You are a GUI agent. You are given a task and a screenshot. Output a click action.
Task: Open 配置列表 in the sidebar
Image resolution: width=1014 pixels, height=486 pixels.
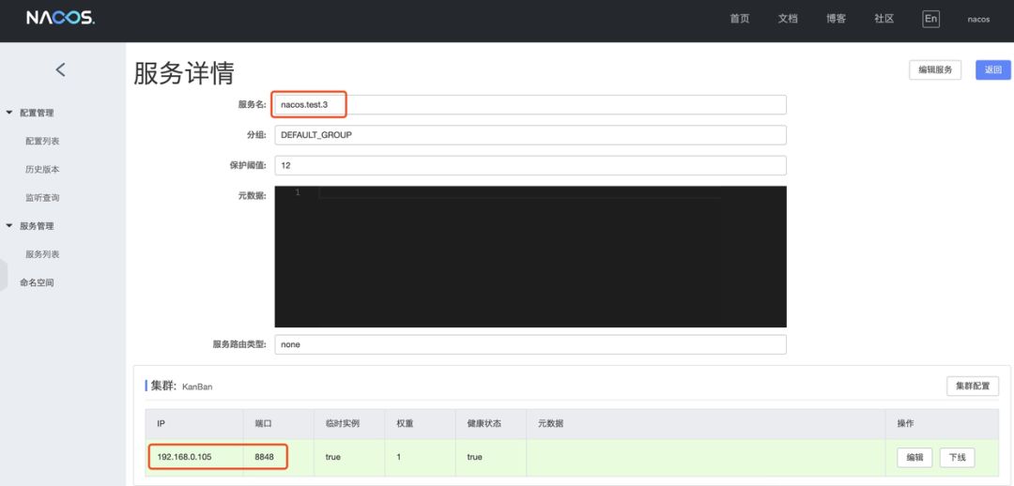pos(42,141)
